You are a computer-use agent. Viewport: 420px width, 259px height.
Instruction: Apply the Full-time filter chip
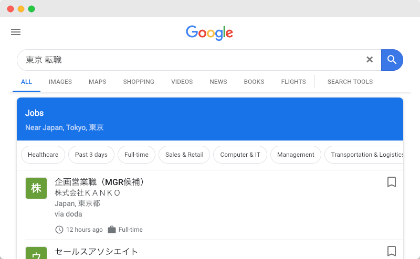[x=136, y=155]
